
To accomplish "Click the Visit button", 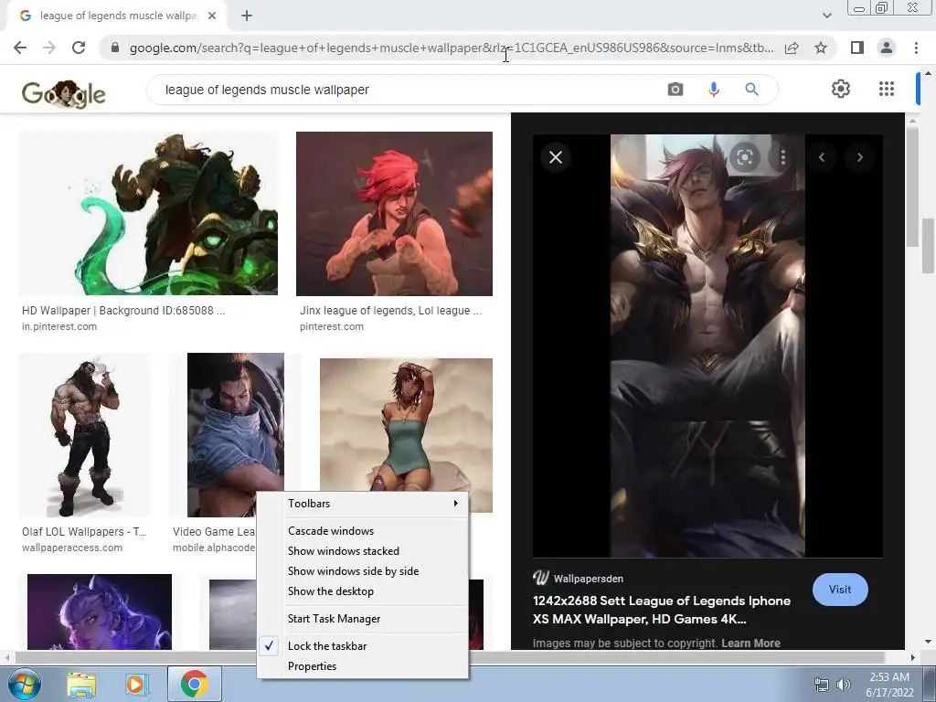I will pos(840,590).
